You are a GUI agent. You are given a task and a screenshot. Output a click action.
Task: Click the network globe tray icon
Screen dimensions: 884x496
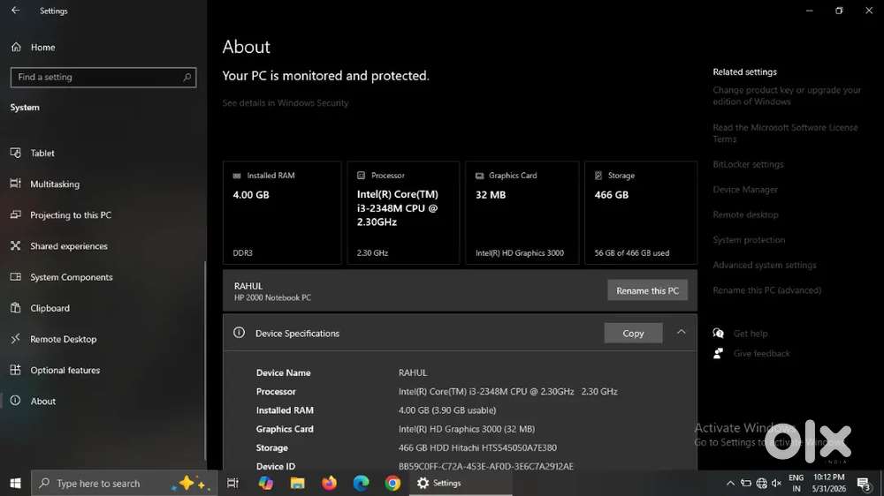(x=762, y=483)
